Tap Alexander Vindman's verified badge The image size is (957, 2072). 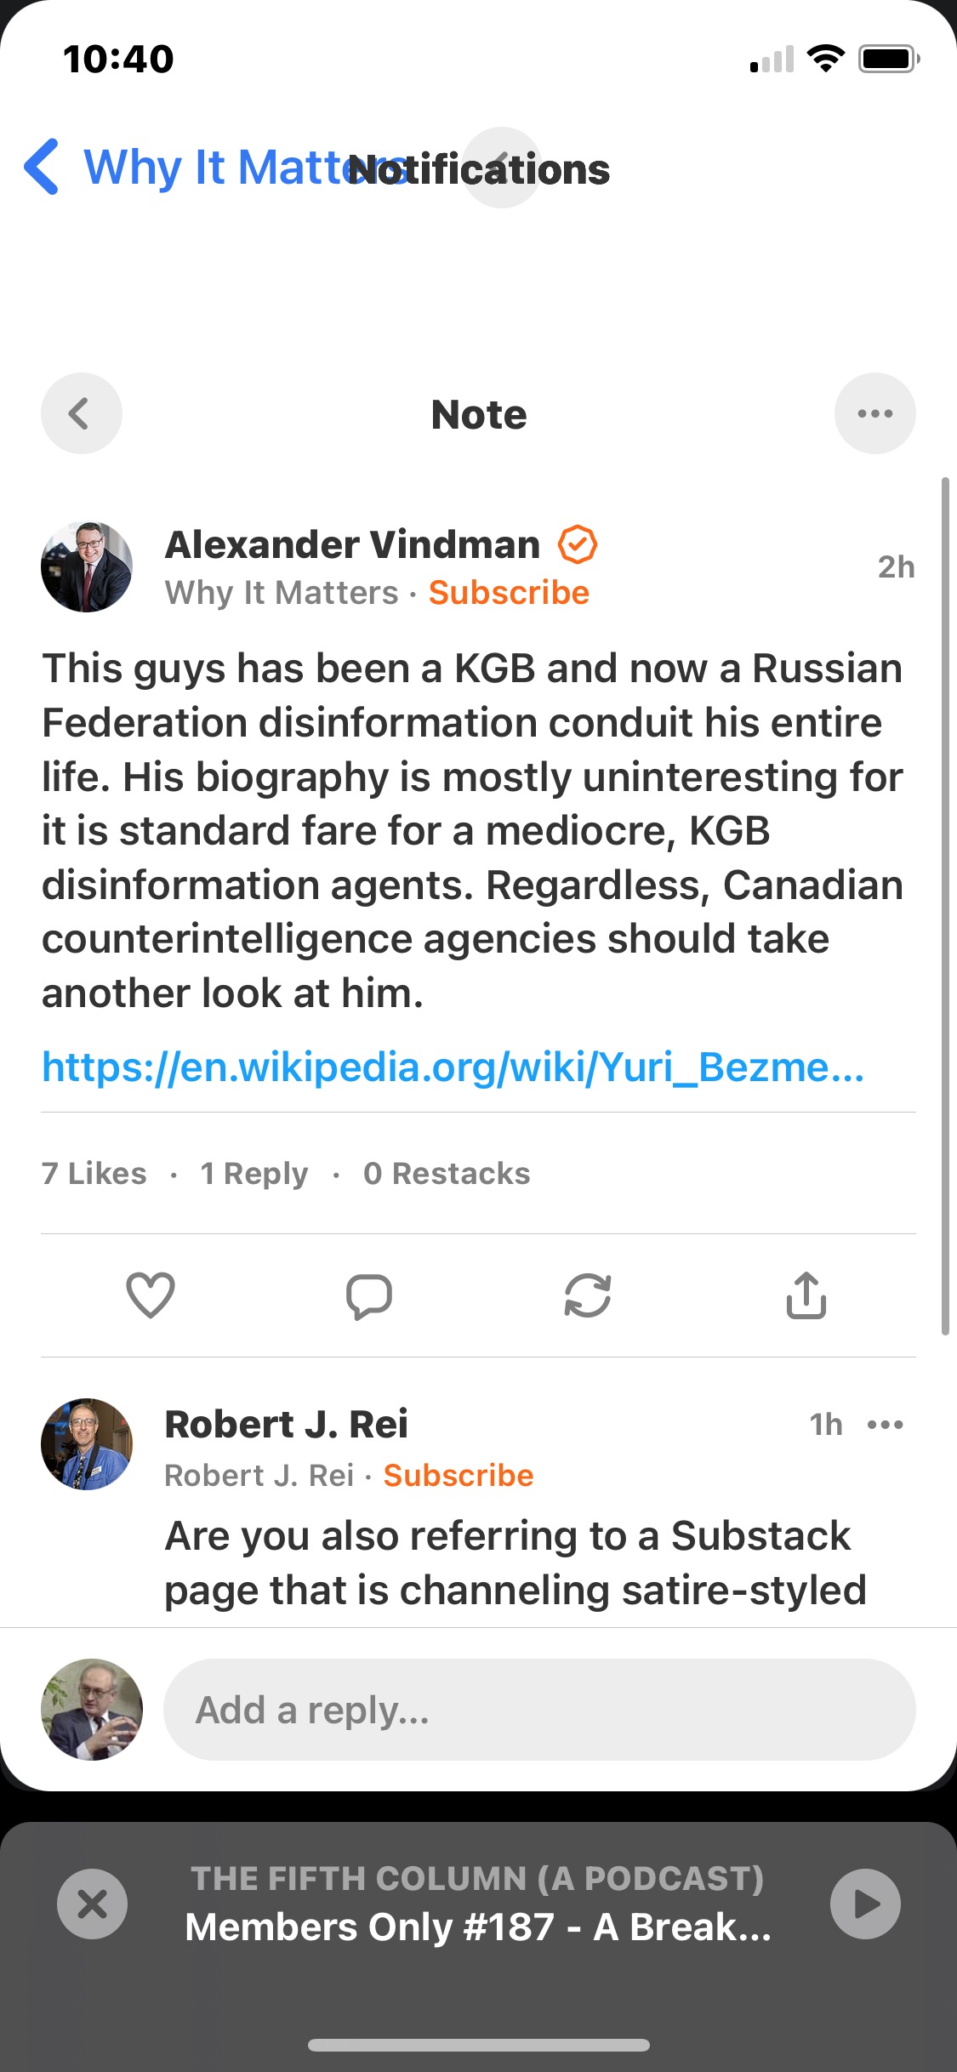[578, 544]
